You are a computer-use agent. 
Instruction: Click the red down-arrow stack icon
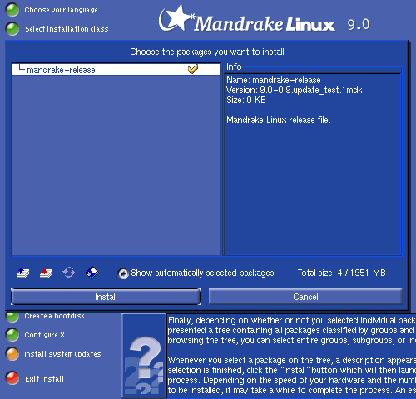click(46, 273)
